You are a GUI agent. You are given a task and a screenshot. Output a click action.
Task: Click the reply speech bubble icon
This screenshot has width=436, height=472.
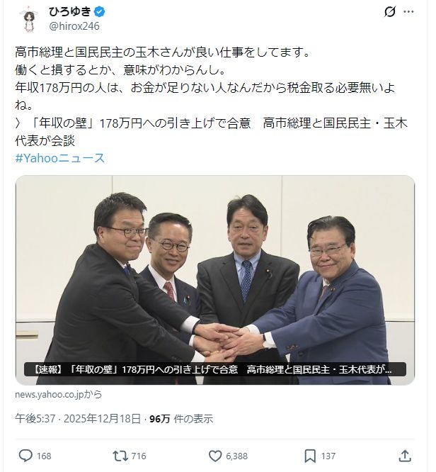tap(26, 456)
